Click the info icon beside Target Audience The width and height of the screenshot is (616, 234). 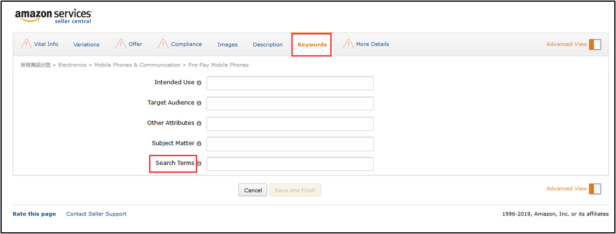tap(199, 103)
